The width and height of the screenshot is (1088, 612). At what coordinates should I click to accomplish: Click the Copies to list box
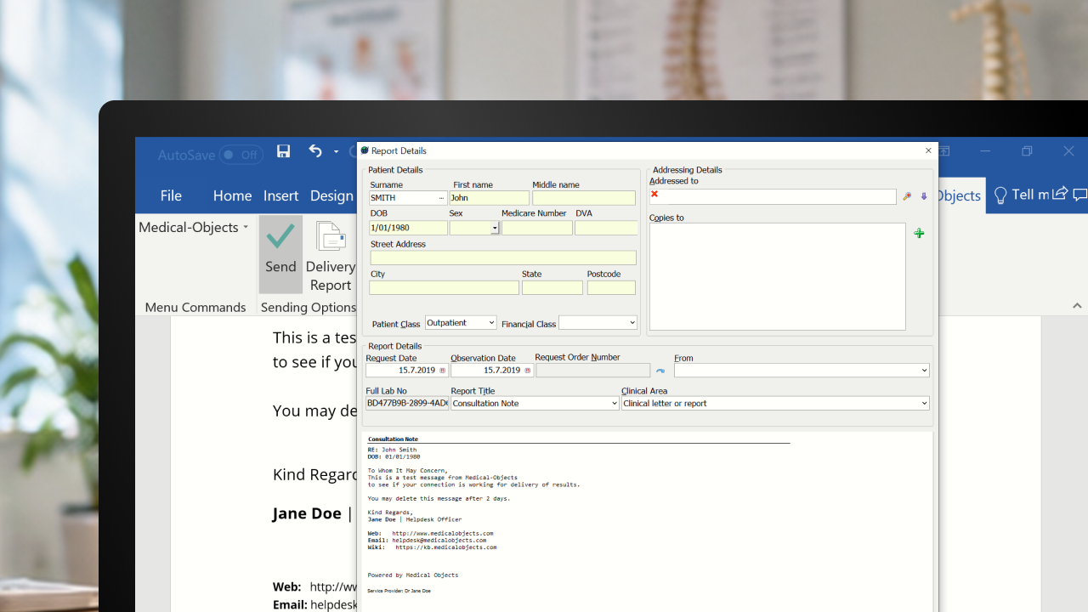tap(778, 276)
